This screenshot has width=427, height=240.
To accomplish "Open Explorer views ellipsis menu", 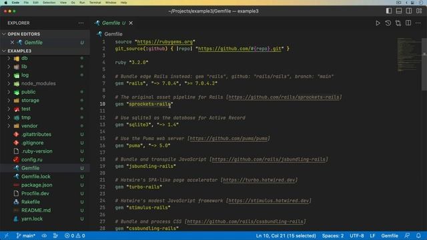I will click(x=81, y=23).
